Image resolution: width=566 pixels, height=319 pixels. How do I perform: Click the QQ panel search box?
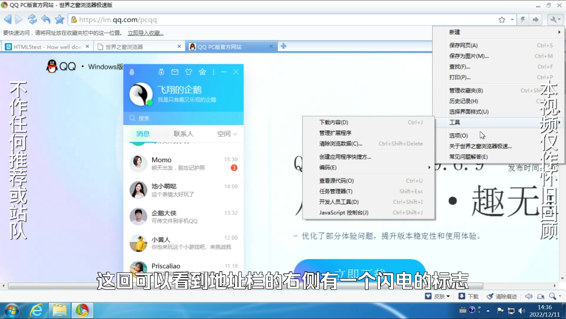coord(183,118)
